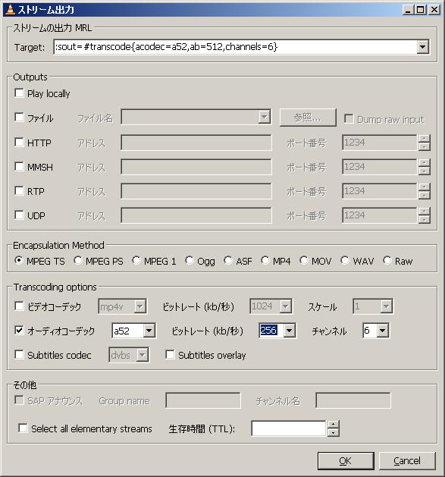The height and width of the screenshot is (477, 445).
Task: Enable the ビデオコーデック checkbox
Action: pyautogui.click(x=19, y=306)
